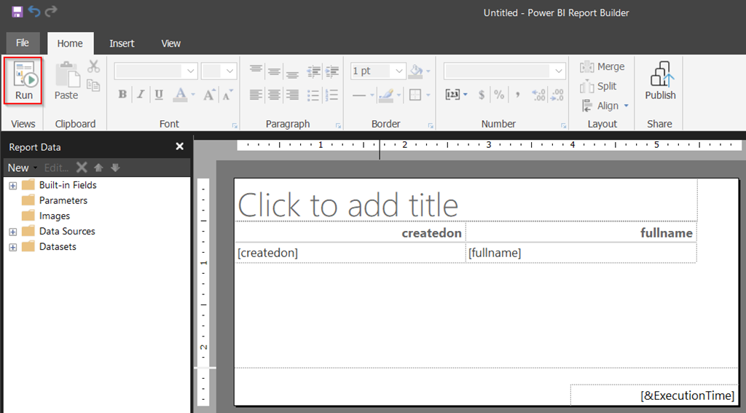The height and width of the screenshot is (413, 746).
Task: Toggle italic formatting
Action: [x=141, y=95]
